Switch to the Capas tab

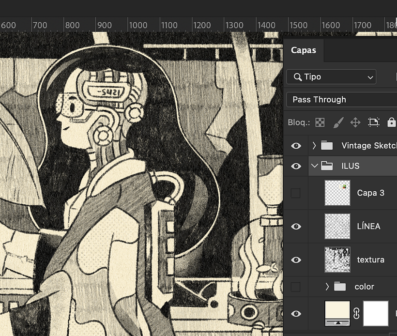(x=304, y=50)
